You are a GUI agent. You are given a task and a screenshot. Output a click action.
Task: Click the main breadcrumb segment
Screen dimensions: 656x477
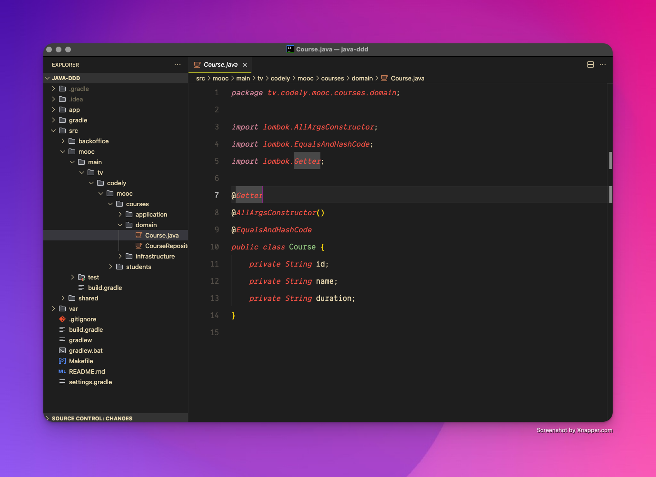coord(243,78)
